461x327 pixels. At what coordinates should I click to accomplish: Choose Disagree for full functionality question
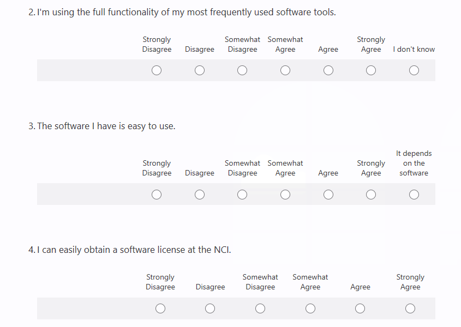[x=200, y=70]
